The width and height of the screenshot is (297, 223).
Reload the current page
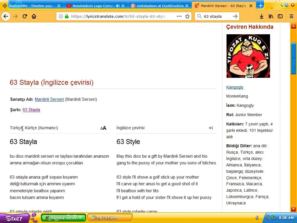click(x=25, y=16)
